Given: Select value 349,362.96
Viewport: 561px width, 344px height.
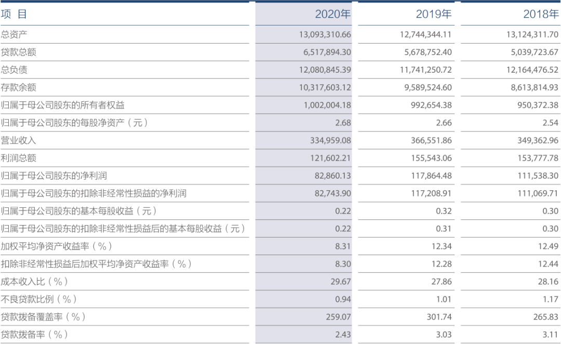Looking at the screenshot, I should click(x=538, y=140).
